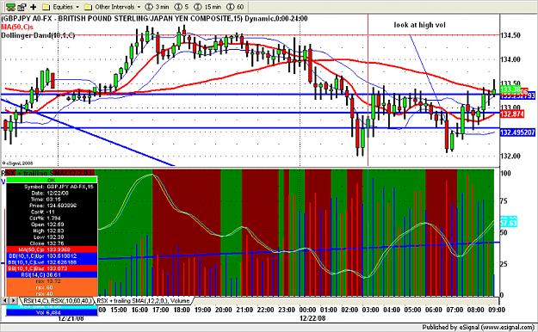Image resolution: width=538 pixels, height=332 pixels.
Task: Click the green 133.38 price marker
Action: [510, 89]
